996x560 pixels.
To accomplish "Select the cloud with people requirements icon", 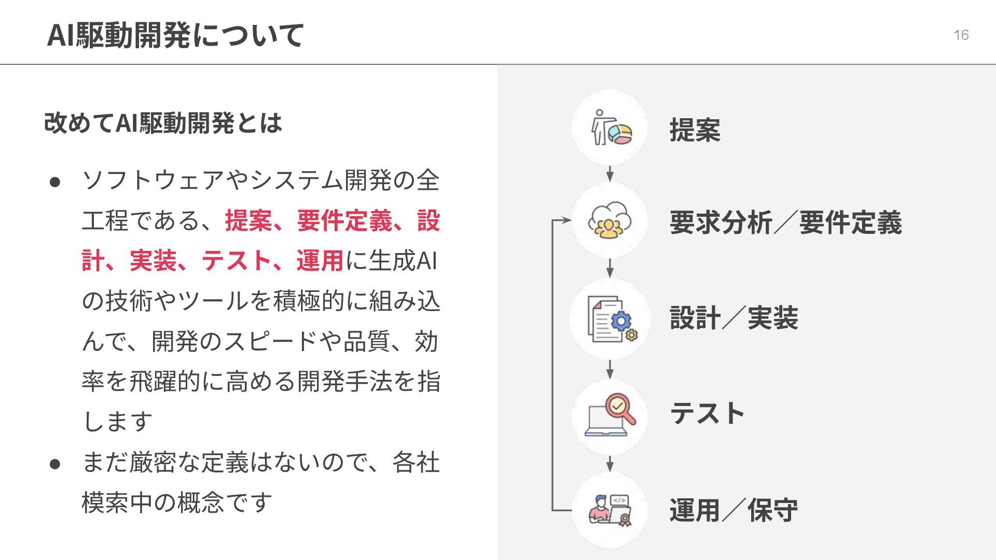I will click(610, 220).
